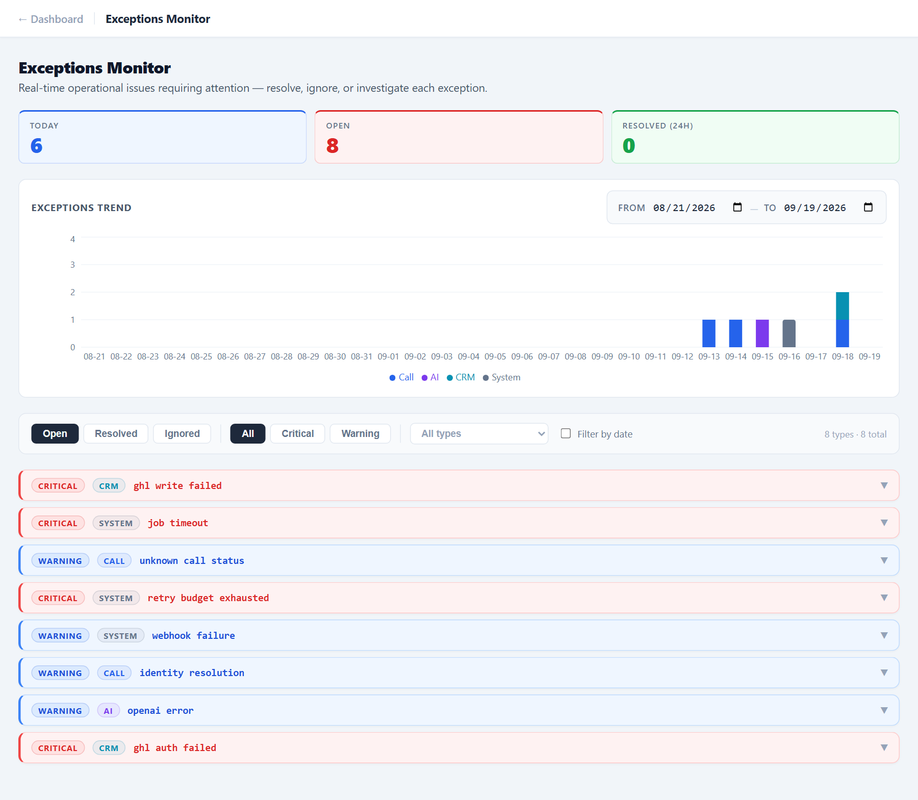This screenshot has width=918, height=800.
Task: Filter by Critical severity
Action: point(297,433)
